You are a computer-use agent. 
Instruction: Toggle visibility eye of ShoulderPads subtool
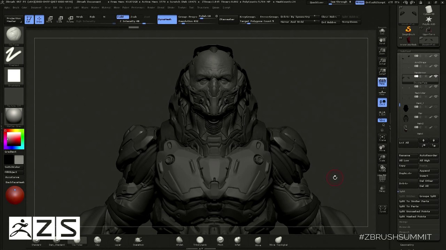pos(436,76)
